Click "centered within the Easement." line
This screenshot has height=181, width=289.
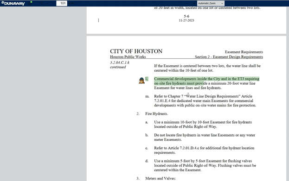pyautogui.click(x=178, y=170)
